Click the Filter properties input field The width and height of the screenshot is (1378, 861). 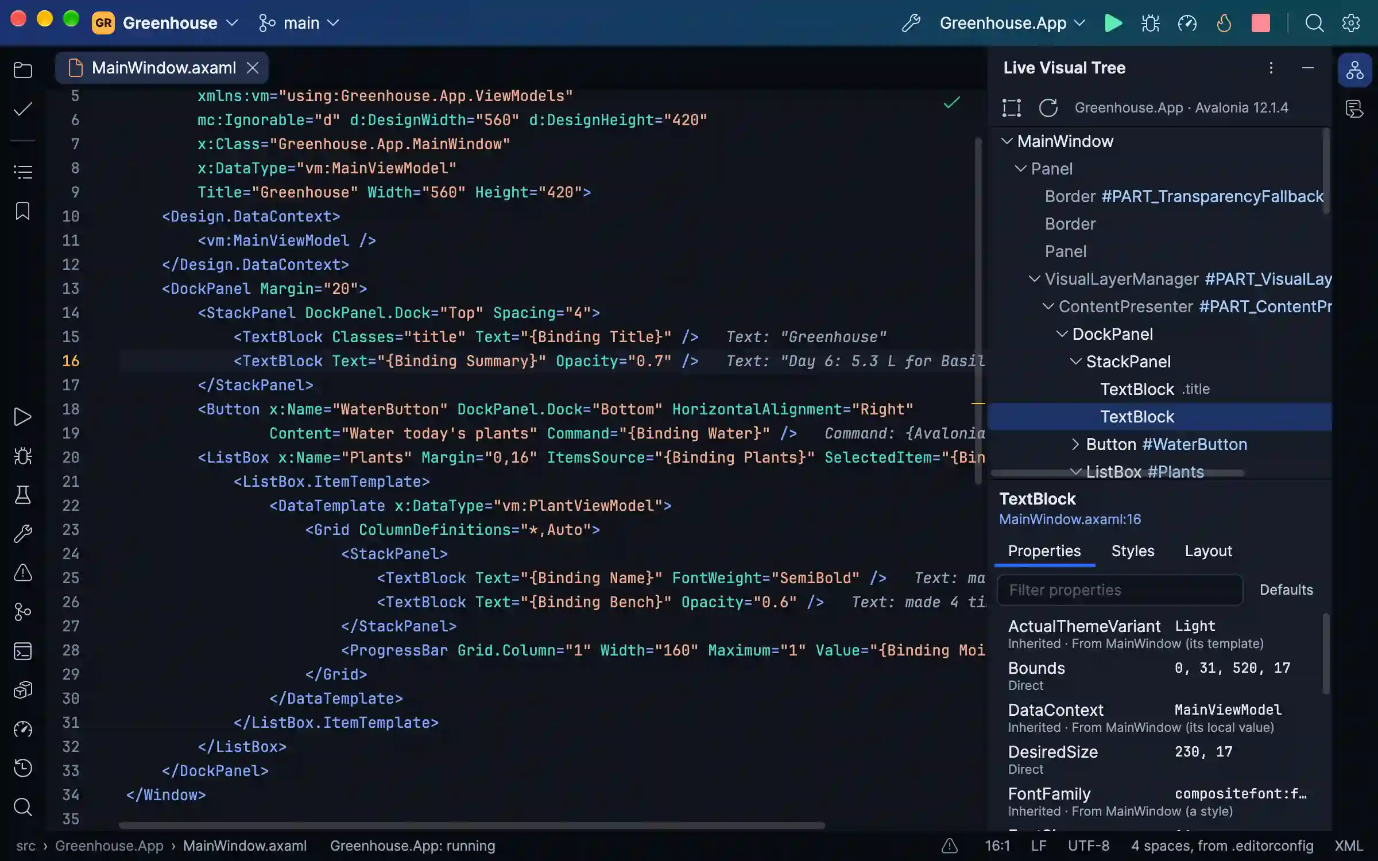click(x=1120, y=589)
